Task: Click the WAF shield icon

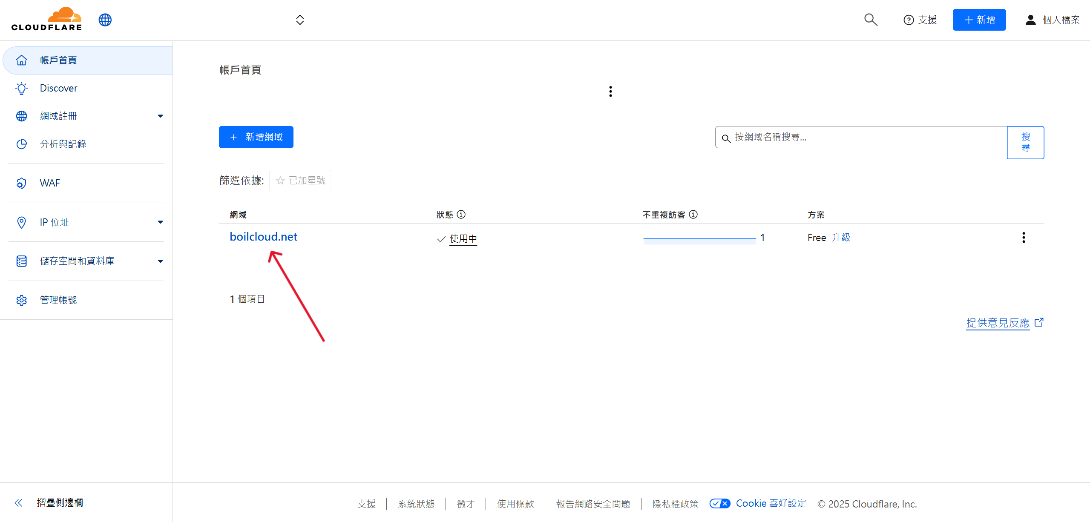Action: pyautogui.click(x=21, y=183)
